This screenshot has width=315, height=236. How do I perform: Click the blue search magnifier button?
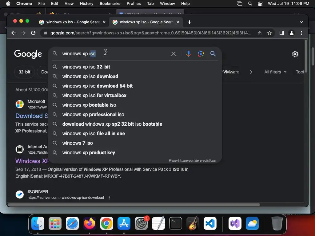[213, 53]
